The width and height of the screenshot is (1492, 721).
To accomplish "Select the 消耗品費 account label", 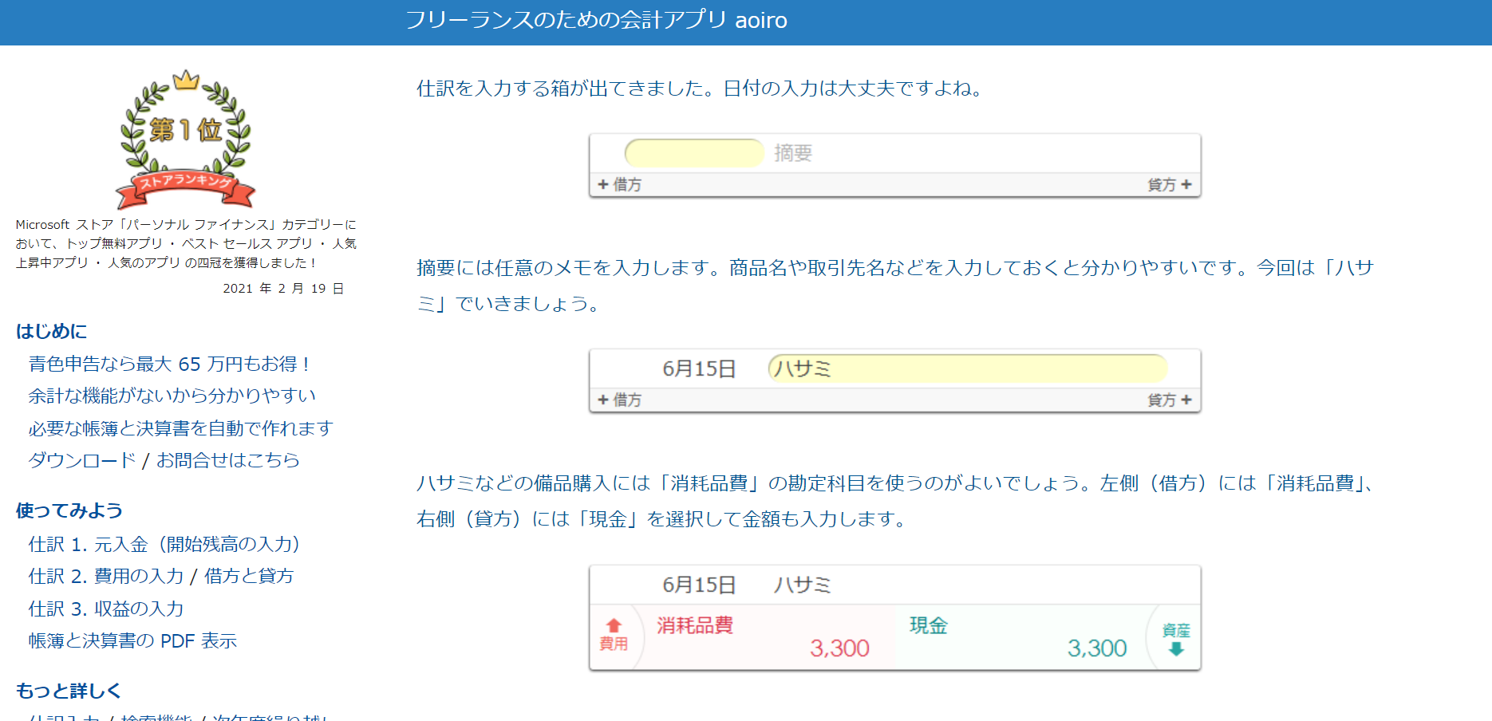I will click(x=693, y=627).
